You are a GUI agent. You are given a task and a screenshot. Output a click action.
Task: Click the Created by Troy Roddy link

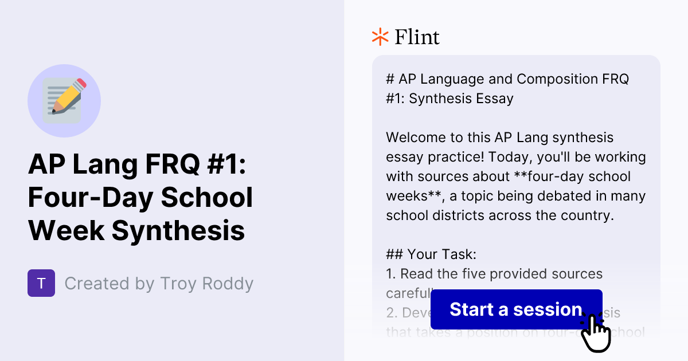click(x=159, y=283)
